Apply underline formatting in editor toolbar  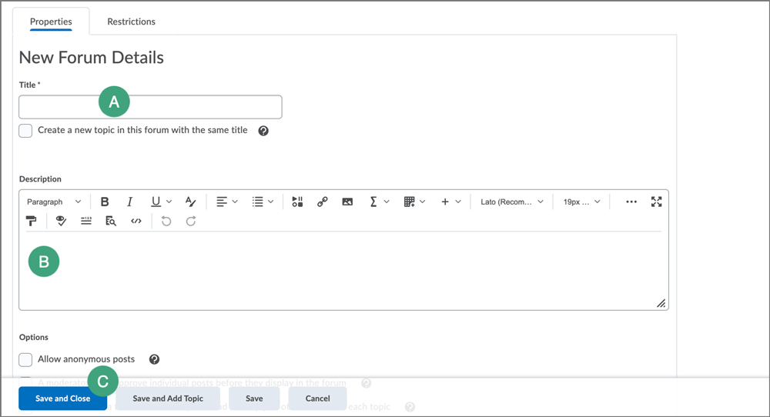(156, 202)
